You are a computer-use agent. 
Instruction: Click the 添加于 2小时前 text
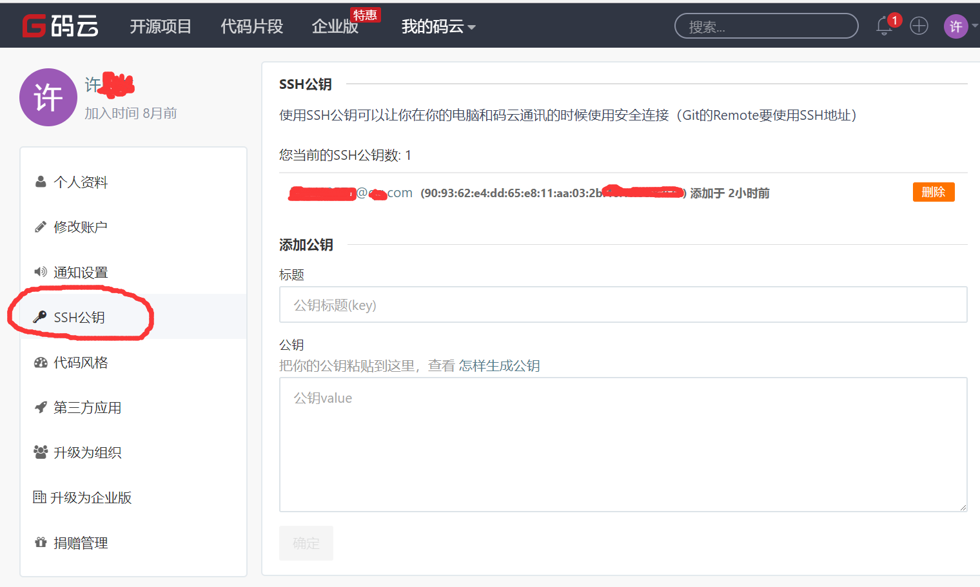click(x=730, y=193)
